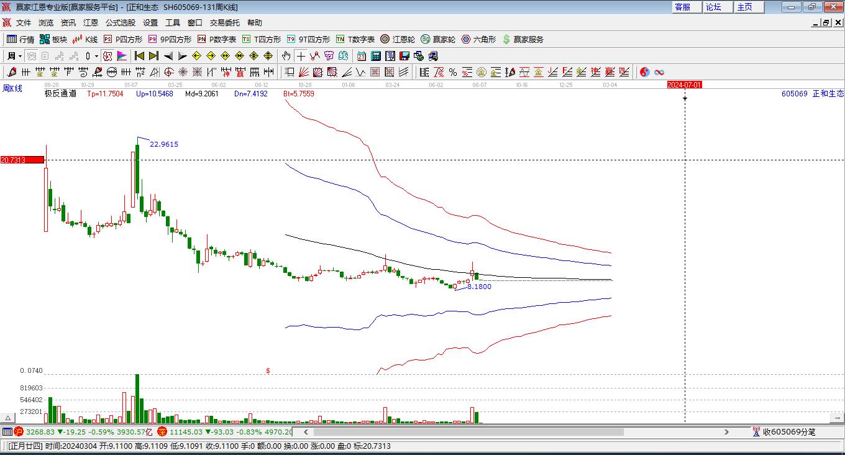Image resolution: width=845 pixels, height=455 pixels.
Task: Open the calculator icon
Action: point(376,56)
